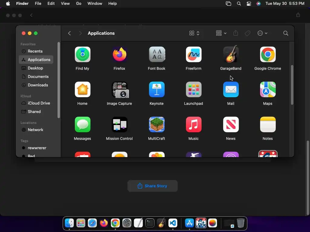Go forward with Finder forward arrow
Screen dimensions: 310x232
pos(80,33)
